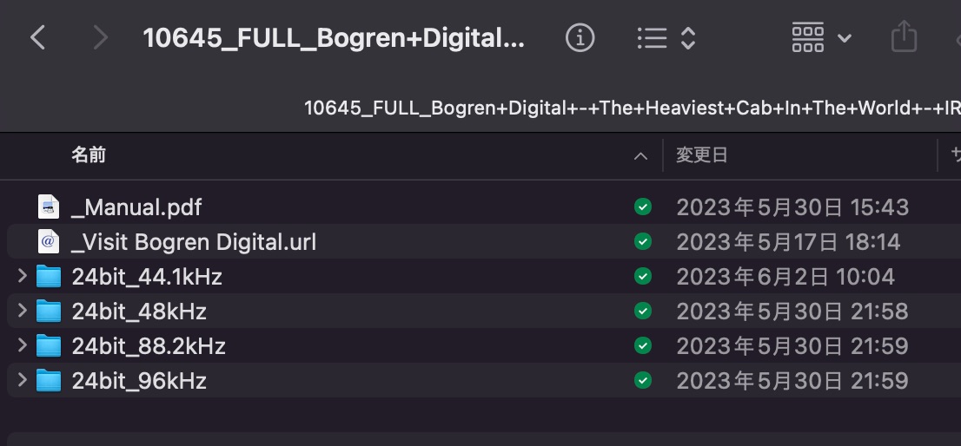
Task: Expand the 24bit_44.1kHz folder
Action: pyautogui.click(x=23, y=277)
